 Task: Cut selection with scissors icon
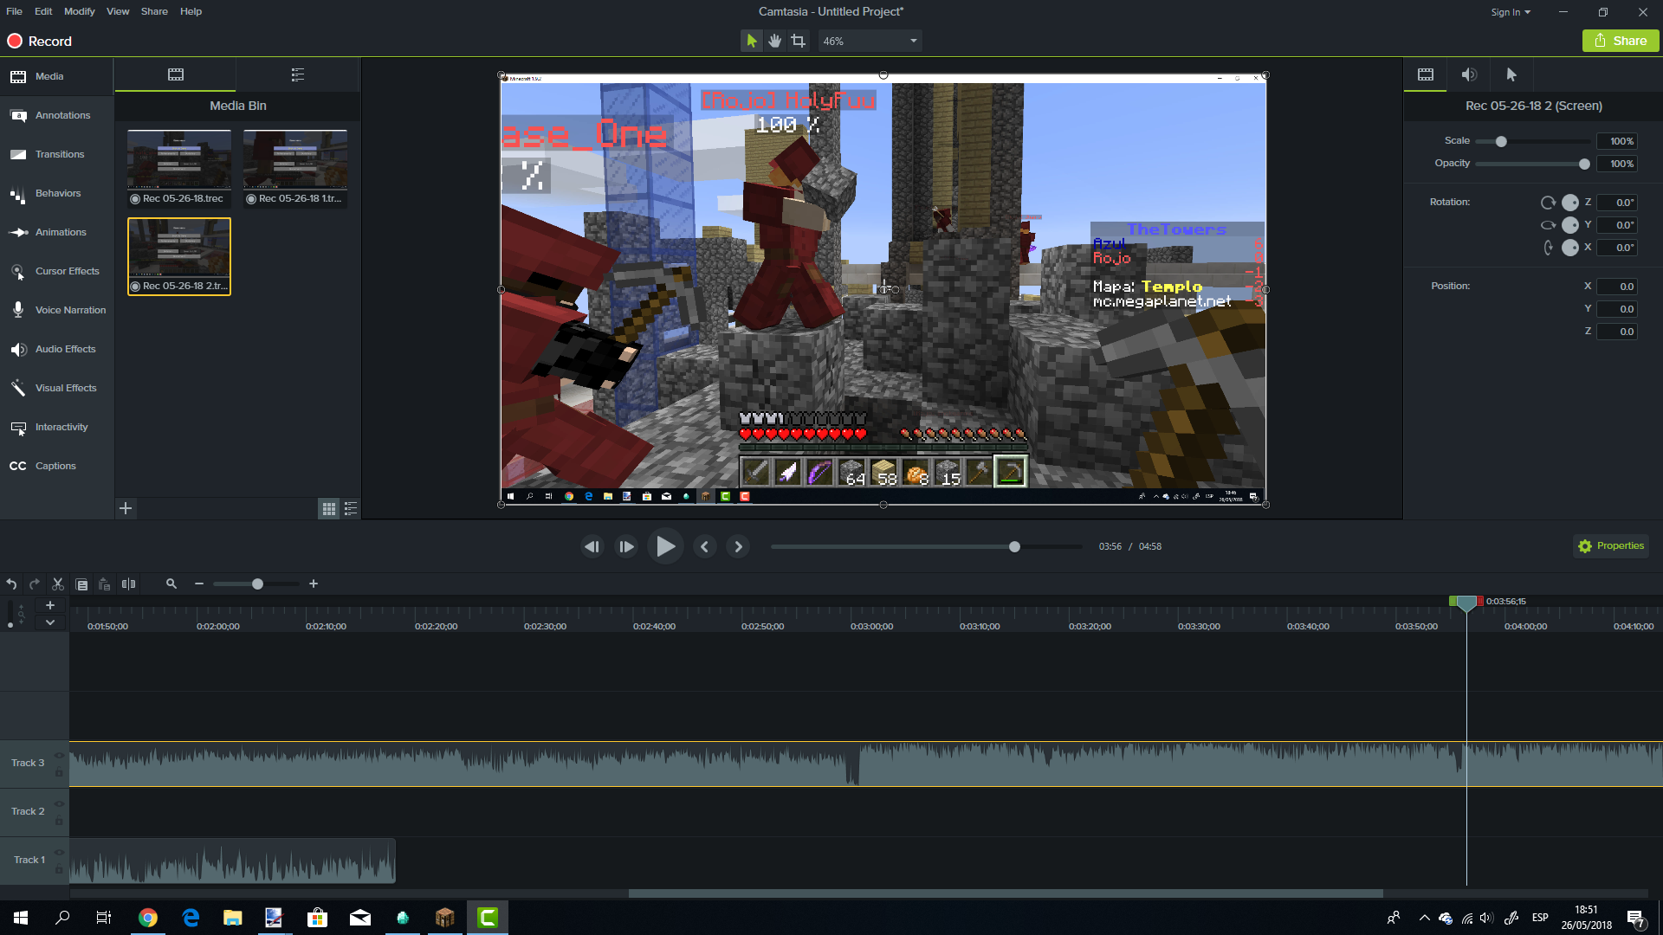click(58, 584)
